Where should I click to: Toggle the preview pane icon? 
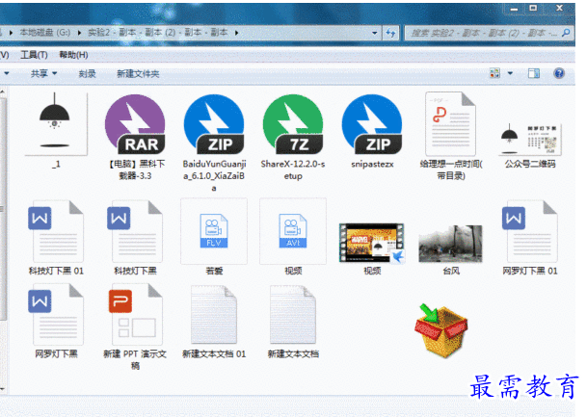click(x=533, y=73)
